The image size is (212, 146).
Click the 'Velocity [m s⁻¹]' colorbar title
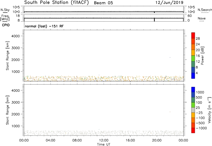coord(209,110)
